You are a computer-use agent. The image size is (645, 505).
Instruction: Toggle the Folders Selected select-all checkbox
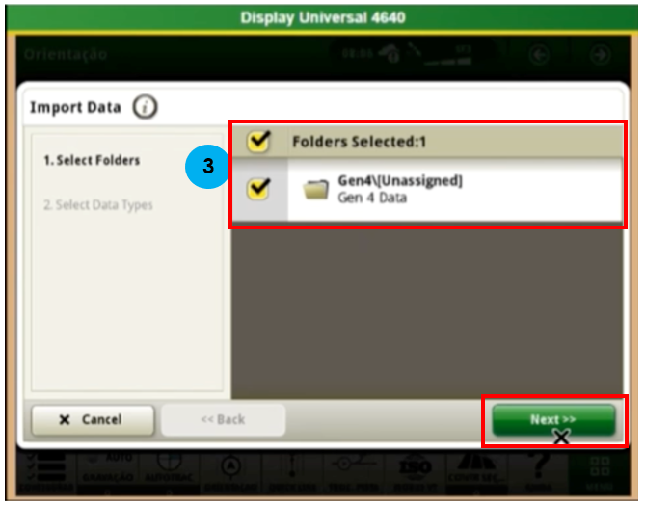click(257, 142)
